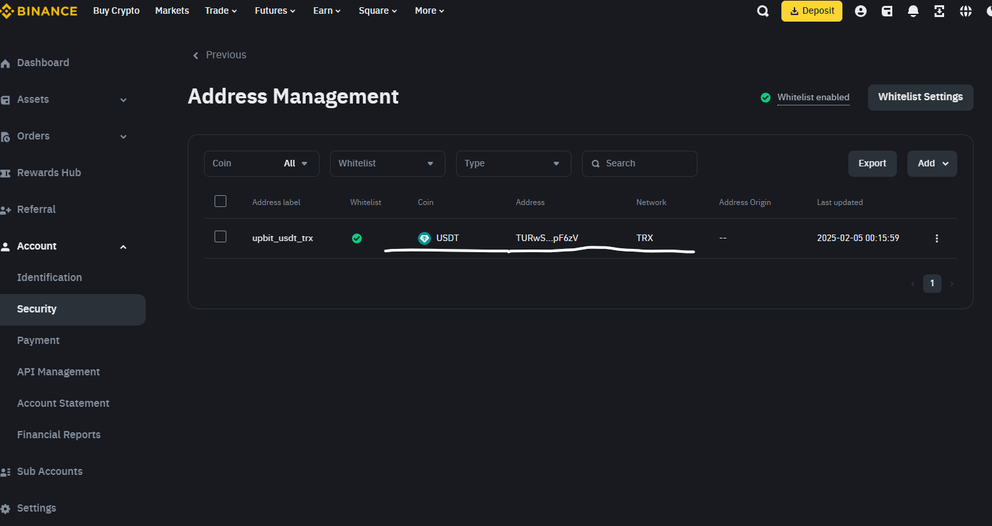Open the language globe icon

[966, 11]
